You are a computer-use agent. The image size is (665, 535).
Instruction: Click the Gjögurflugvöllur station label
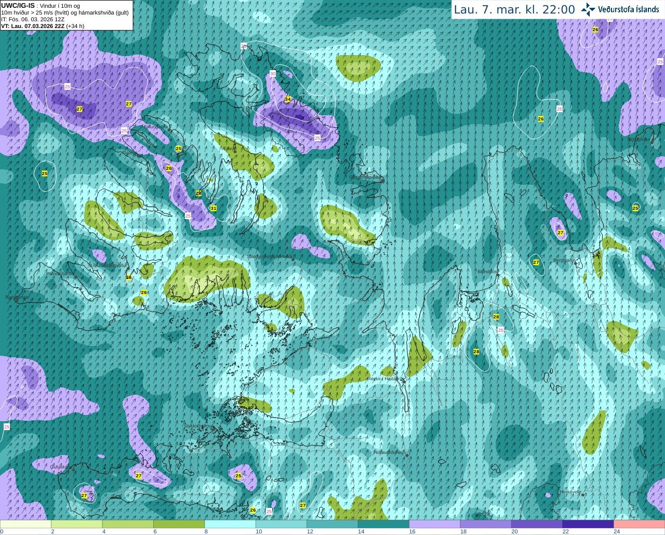click(365, 177)
